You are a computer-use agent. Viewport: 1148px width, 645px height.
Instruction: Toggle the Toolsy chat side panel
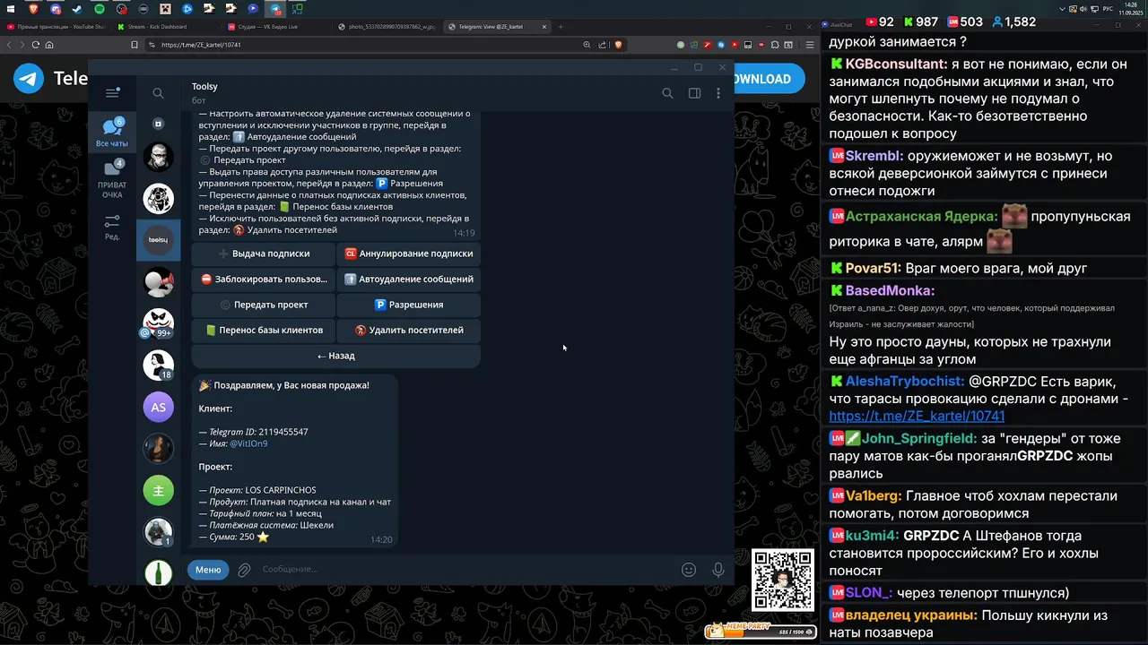[x=694, y=93]
